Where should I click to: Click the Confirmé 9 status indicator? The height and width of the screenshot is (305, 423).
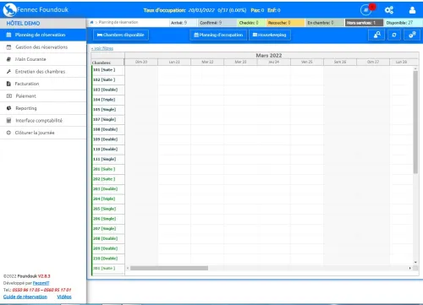[217, 23]
